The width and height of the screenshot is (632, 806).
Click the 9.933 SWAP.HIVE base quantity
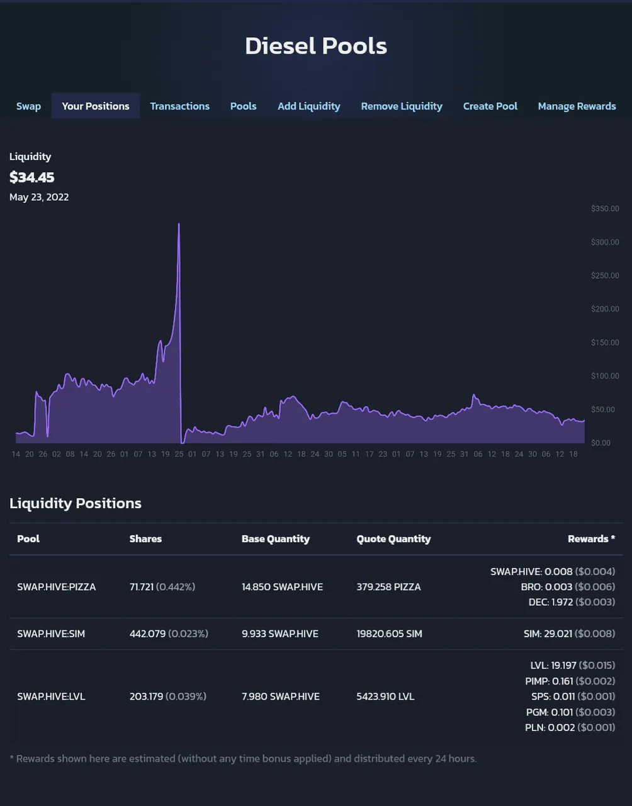click(280, 633)
